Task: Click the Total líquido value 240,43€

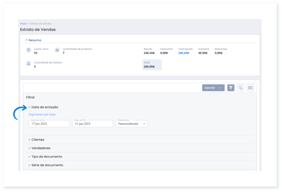Action: click(x=184, y=53)
